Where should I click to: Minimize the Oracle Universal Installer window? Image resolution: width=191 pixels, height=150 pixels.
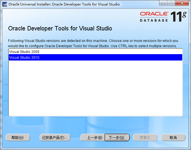click(163, 3)
